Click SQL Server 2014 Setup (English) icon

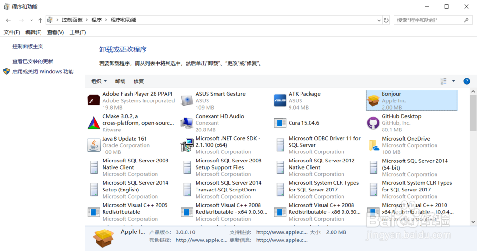point(93,189)
